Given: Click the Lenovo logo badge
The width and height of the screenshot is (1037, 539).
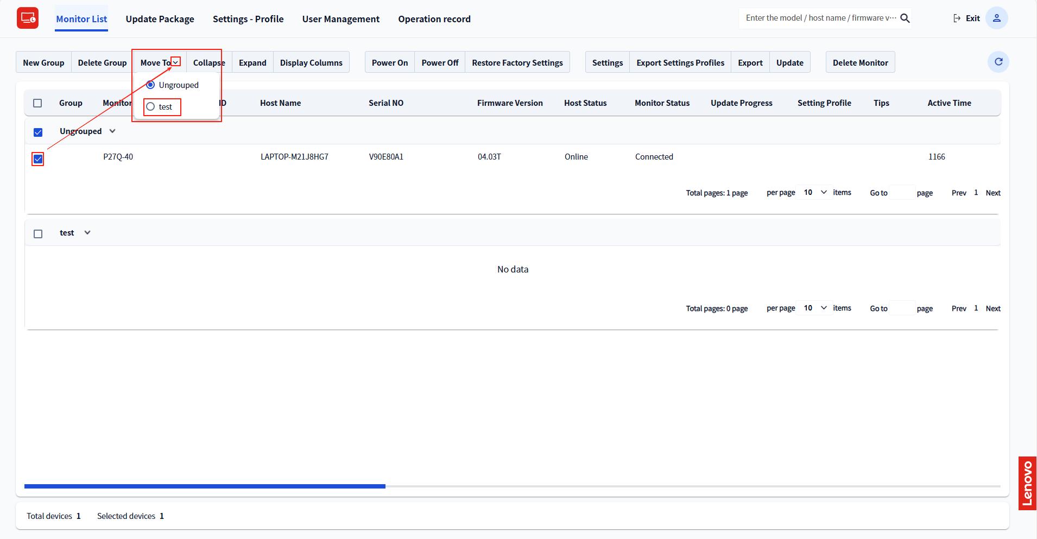Looking at the screenshot, I should point(1027,483).
